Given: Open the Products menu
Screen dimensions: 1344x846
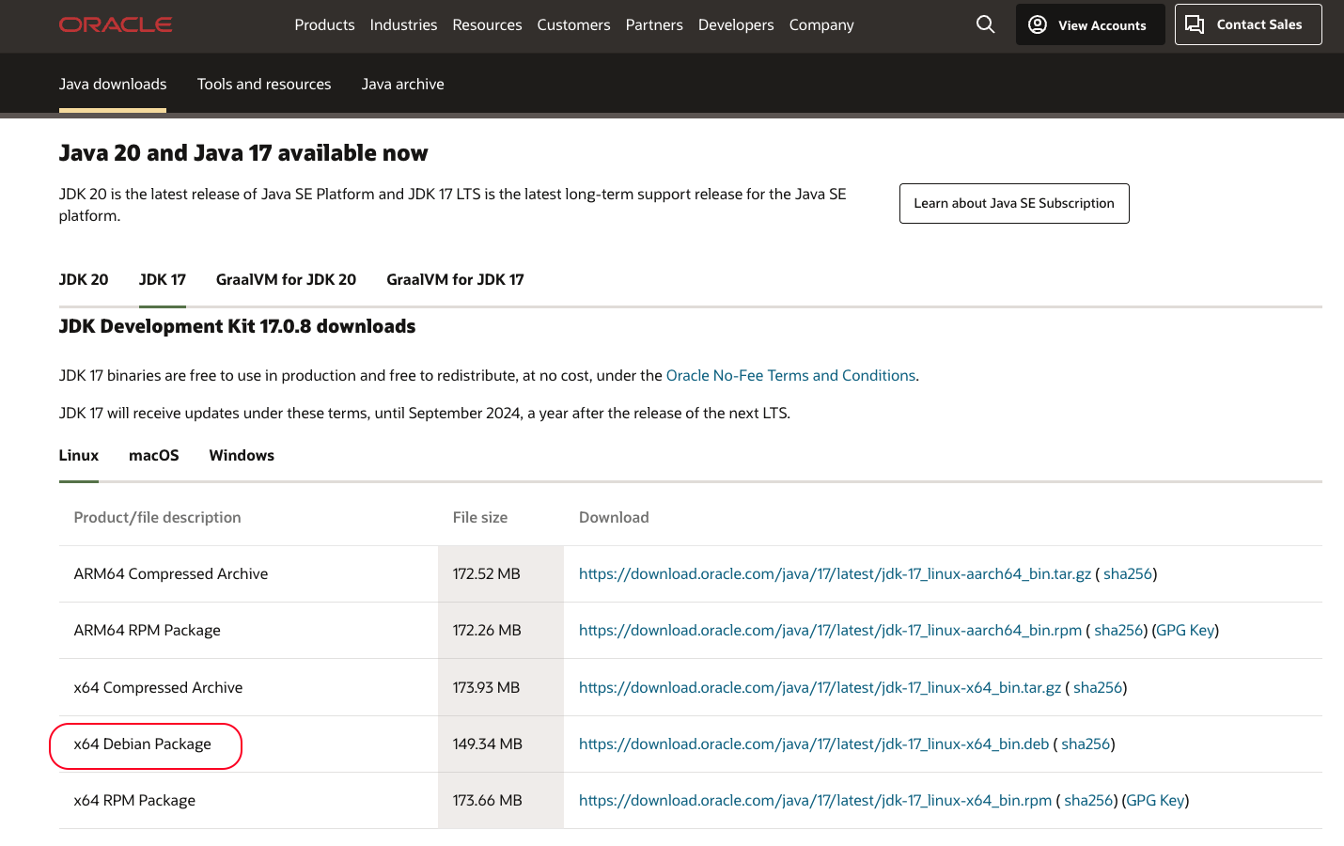Looking at the screenshot, I should (324, 24).
